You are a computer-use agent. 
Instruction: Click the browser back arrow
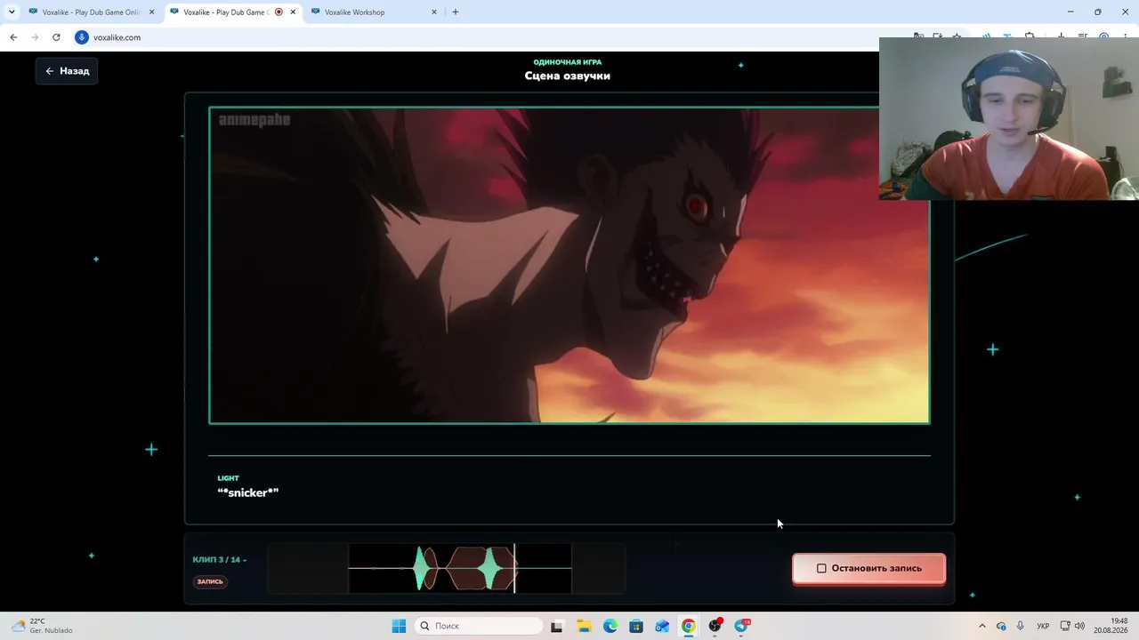pos(13,37)
